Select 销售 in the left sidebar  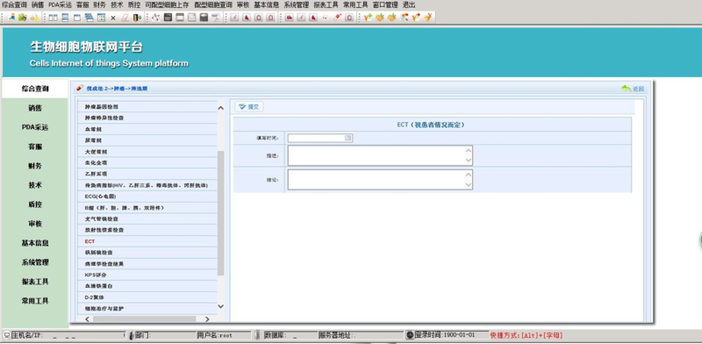35,108
